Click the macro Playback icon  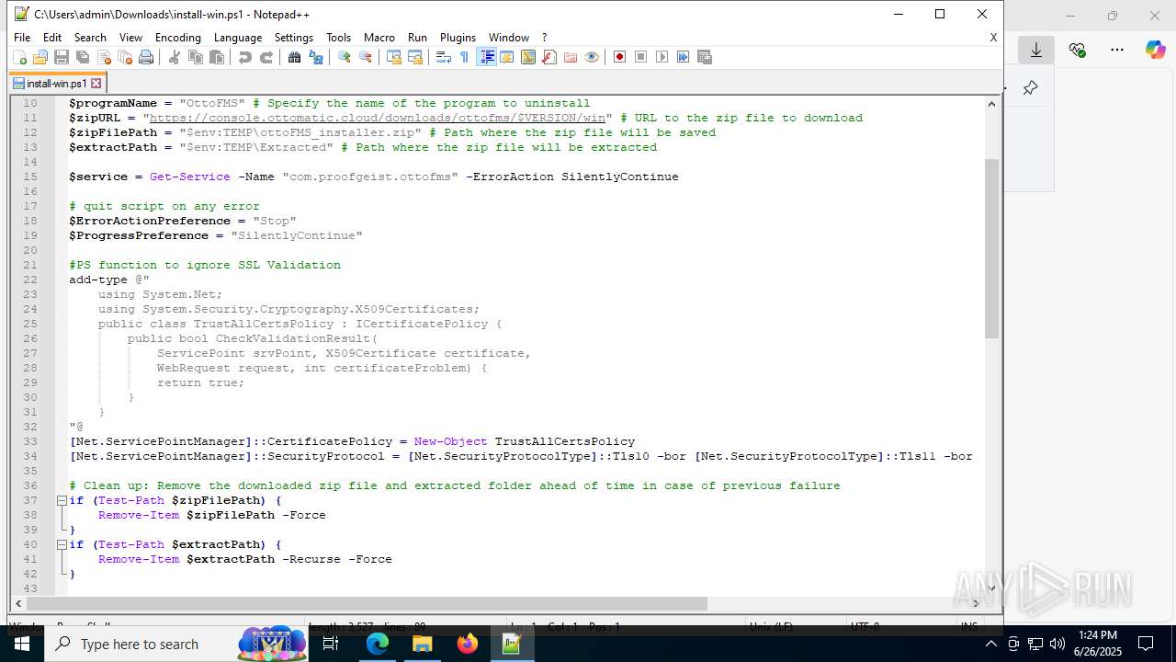662,57
